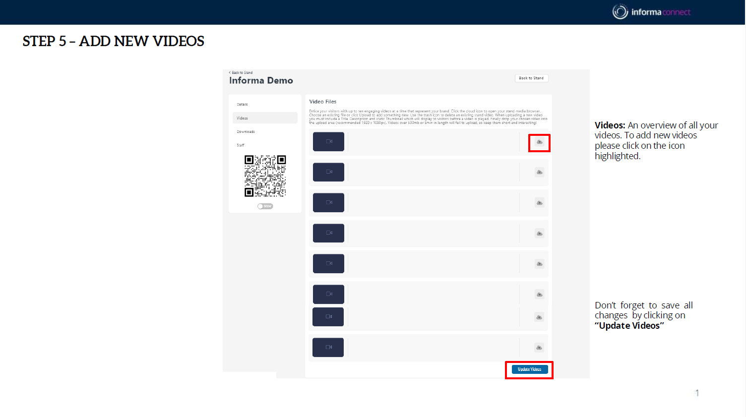
Task: Click the highlighted cloud upload icon in first video row
Action: [x=539, y=142]
